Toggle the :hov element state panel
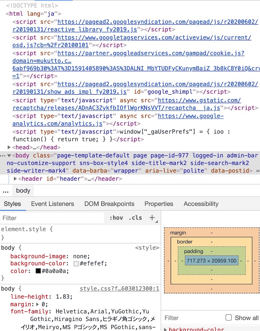This screenshot has height=331, width=260. pos(116,218)
